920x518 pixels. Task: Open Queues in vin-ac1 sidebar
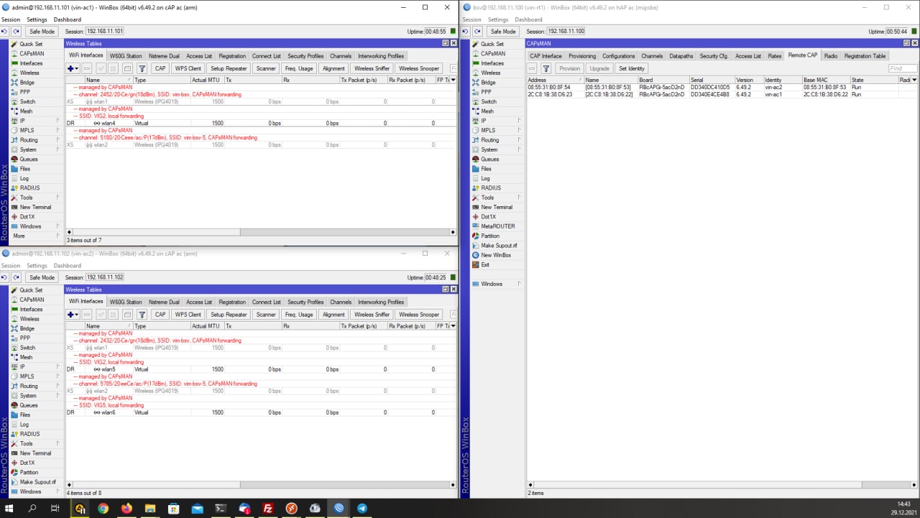29,159
